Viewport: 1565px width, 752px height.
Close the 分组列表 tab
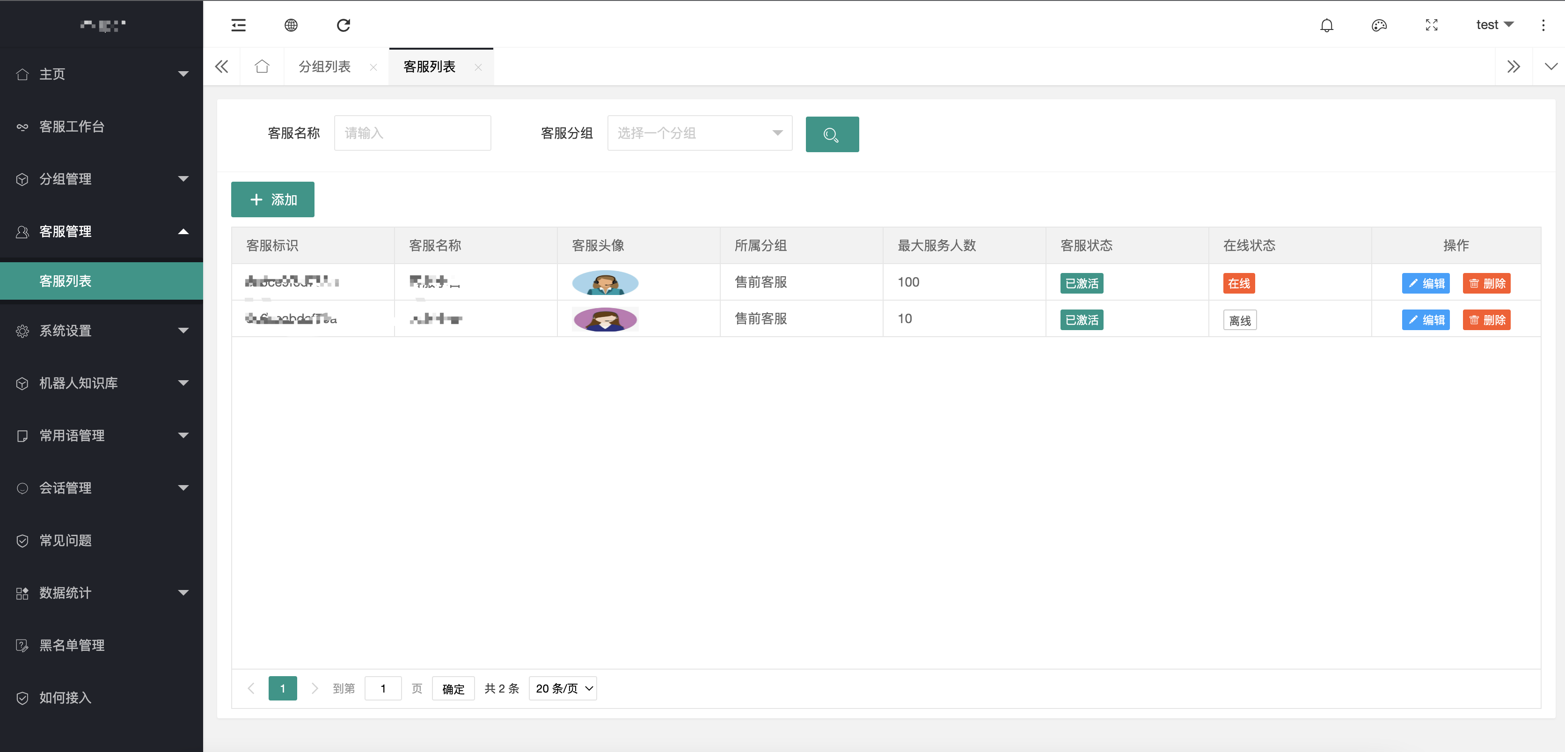(373, 67)
